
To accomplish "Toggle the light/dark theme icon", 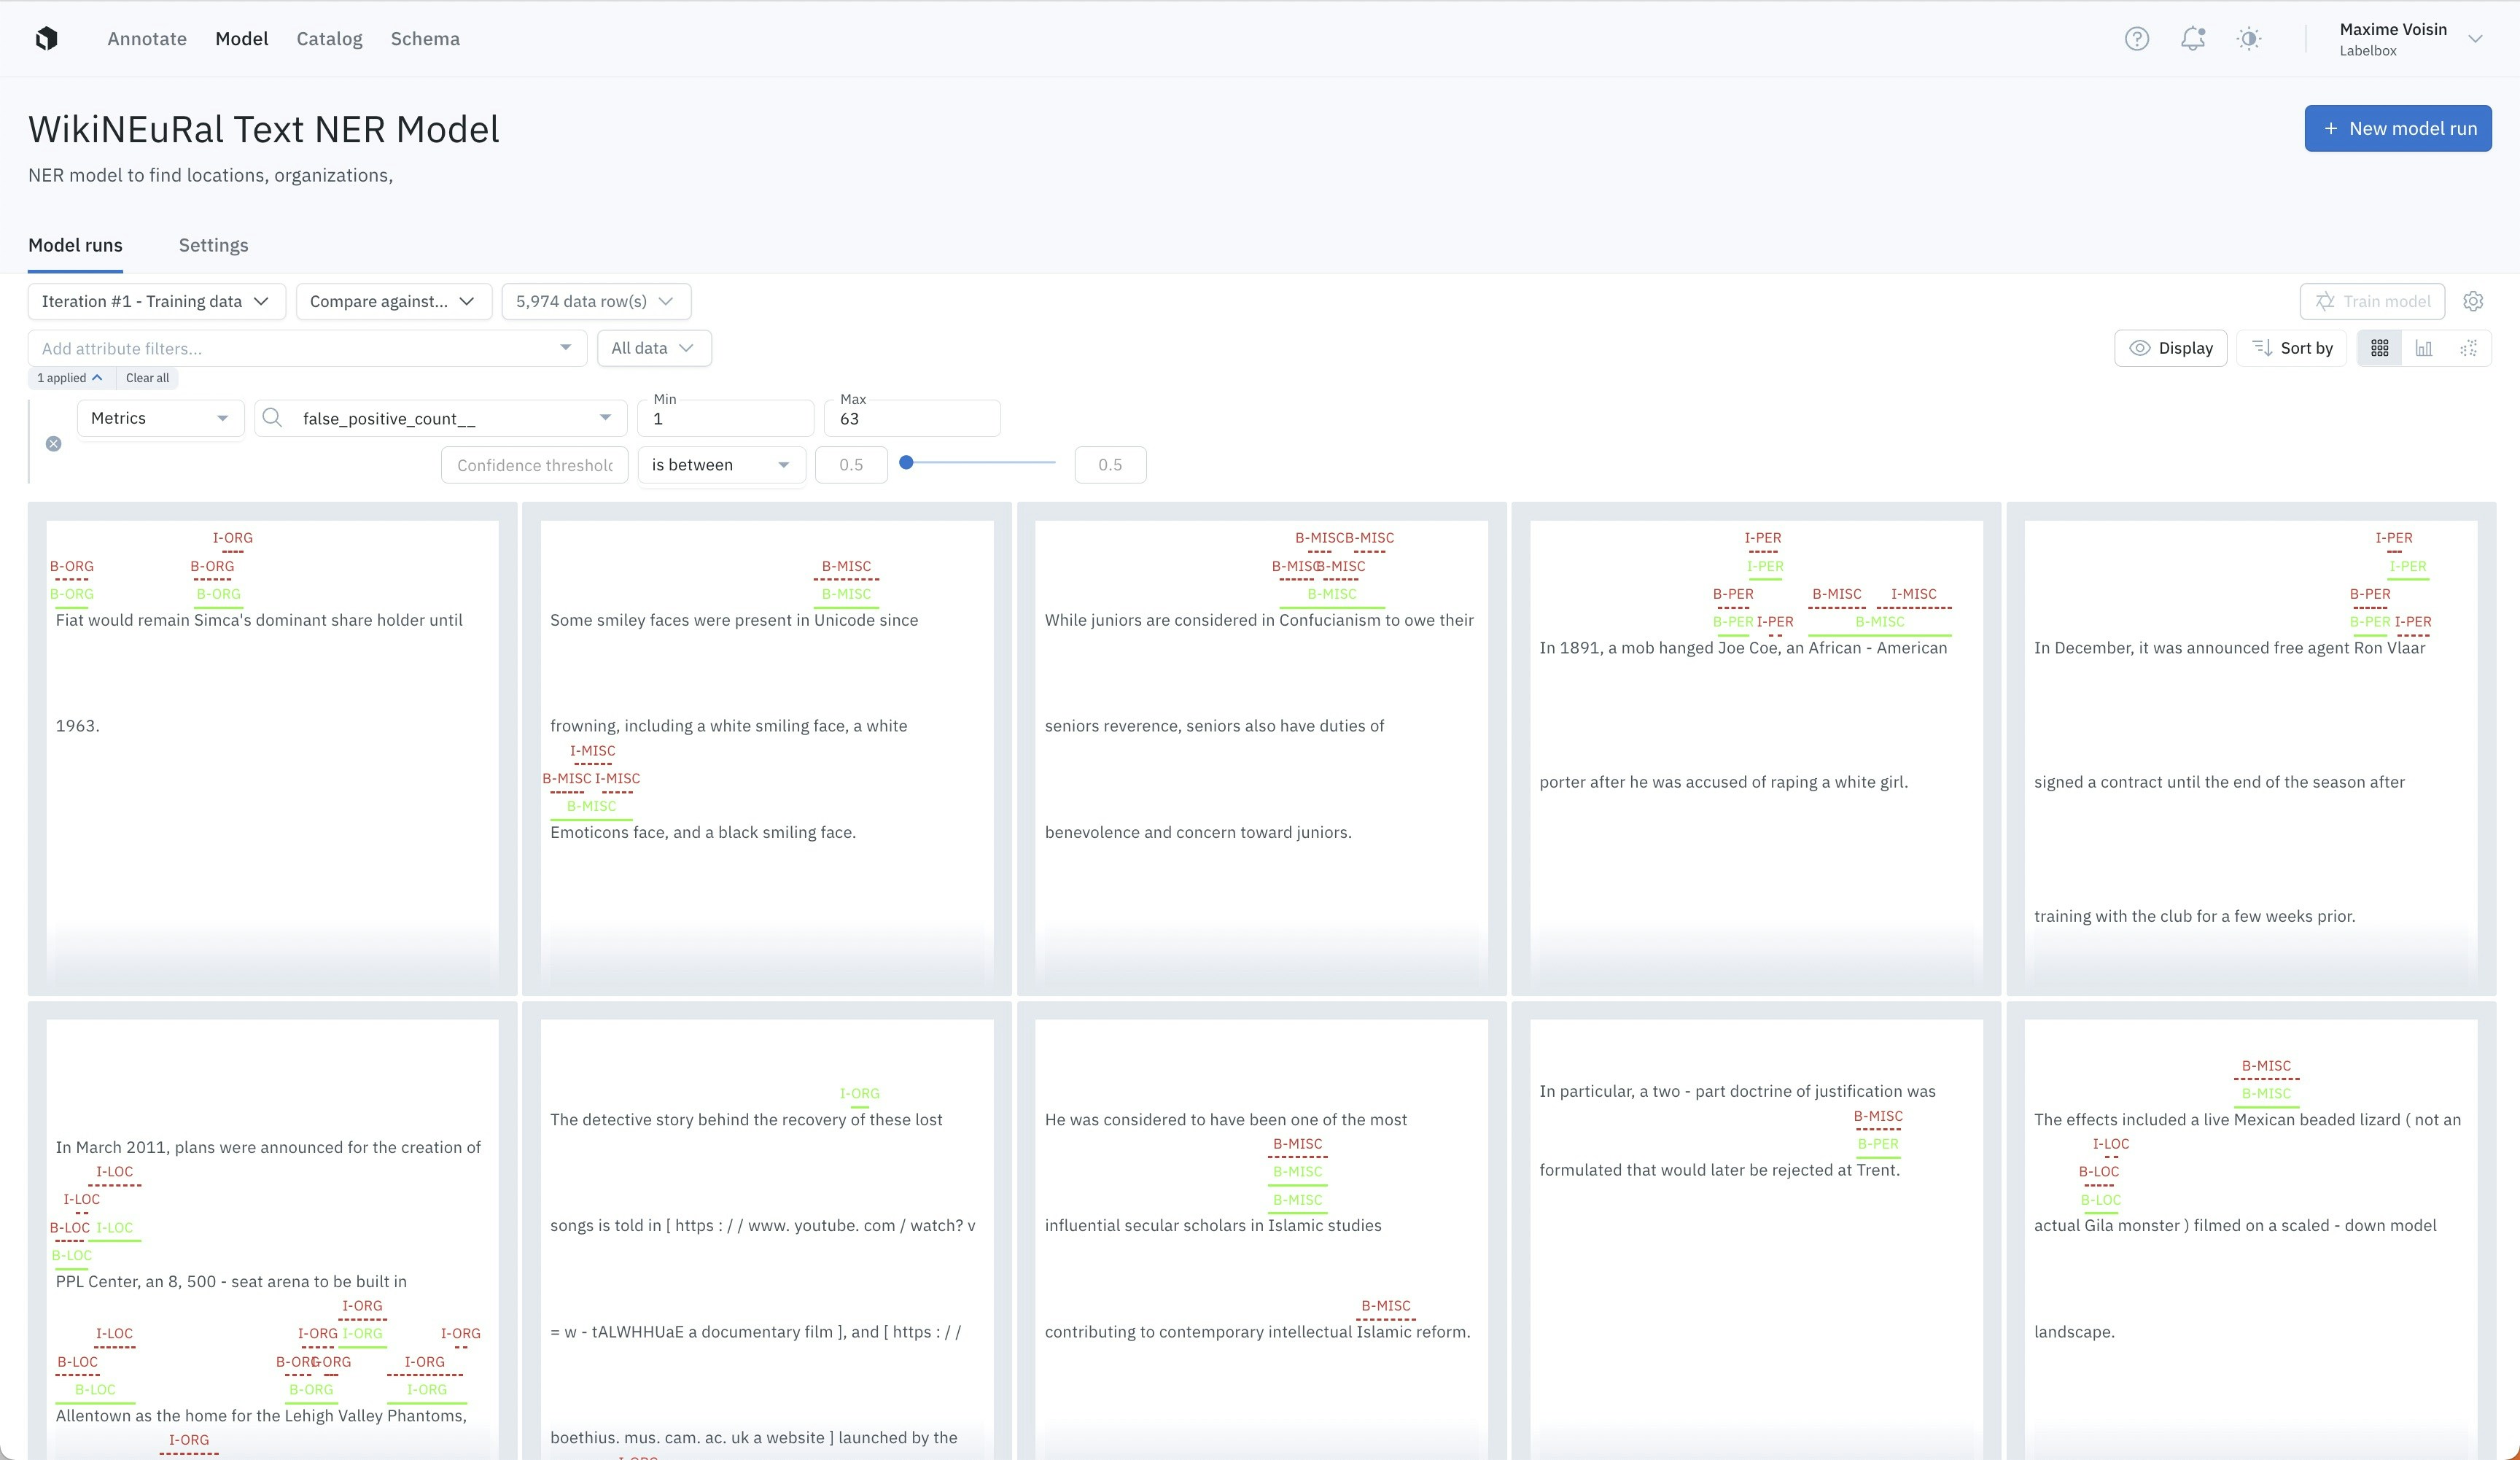I will (2249, 38).
